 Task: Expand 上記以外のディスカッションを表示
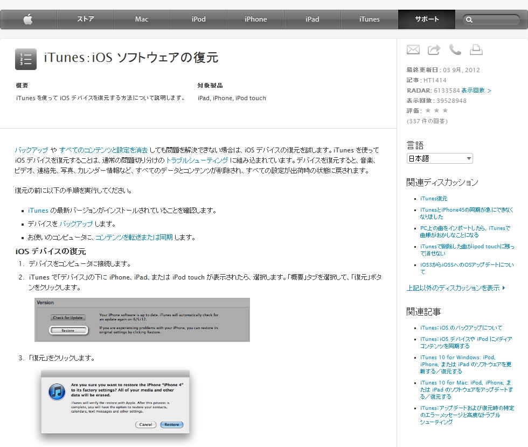coord(456,288)
